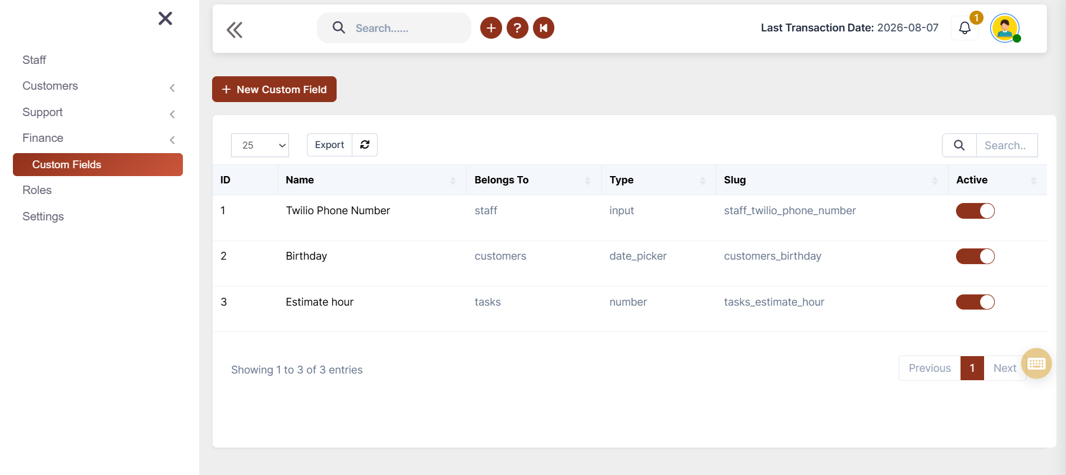Open help via the question mark icon
Viewport: 1066px width, 475px height.
point(517,28)
